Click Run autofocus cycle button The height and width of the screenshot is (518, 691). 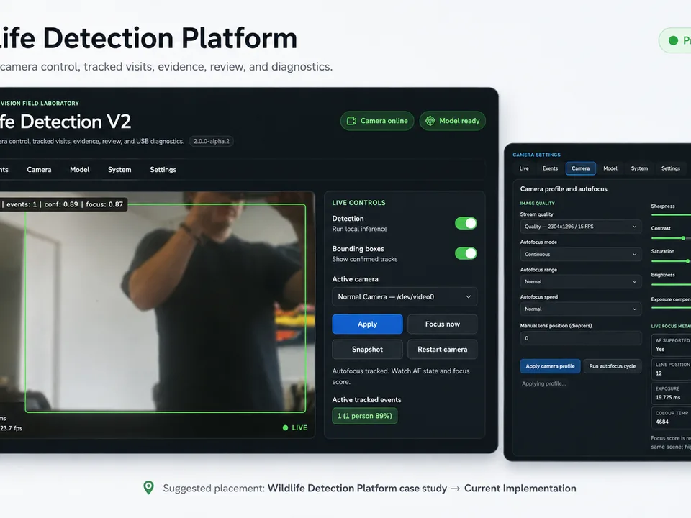(613, 366)
